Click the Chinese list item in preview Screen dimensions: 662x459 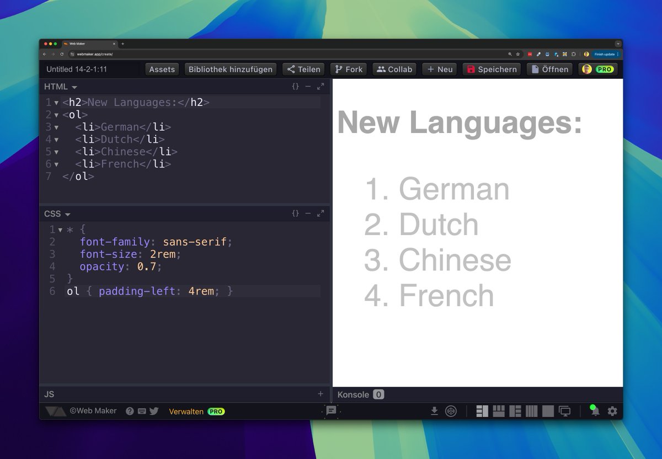click(x=455, y=260)
